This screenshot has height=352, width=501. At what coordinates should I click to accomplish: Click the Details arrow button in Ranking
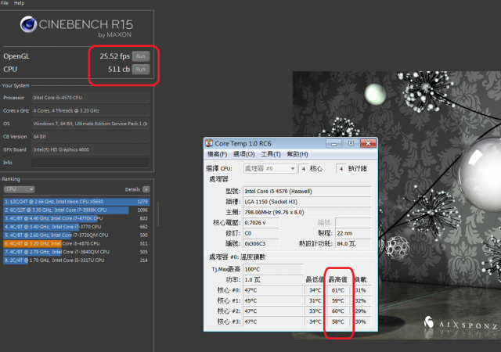[x=146, y=189]
